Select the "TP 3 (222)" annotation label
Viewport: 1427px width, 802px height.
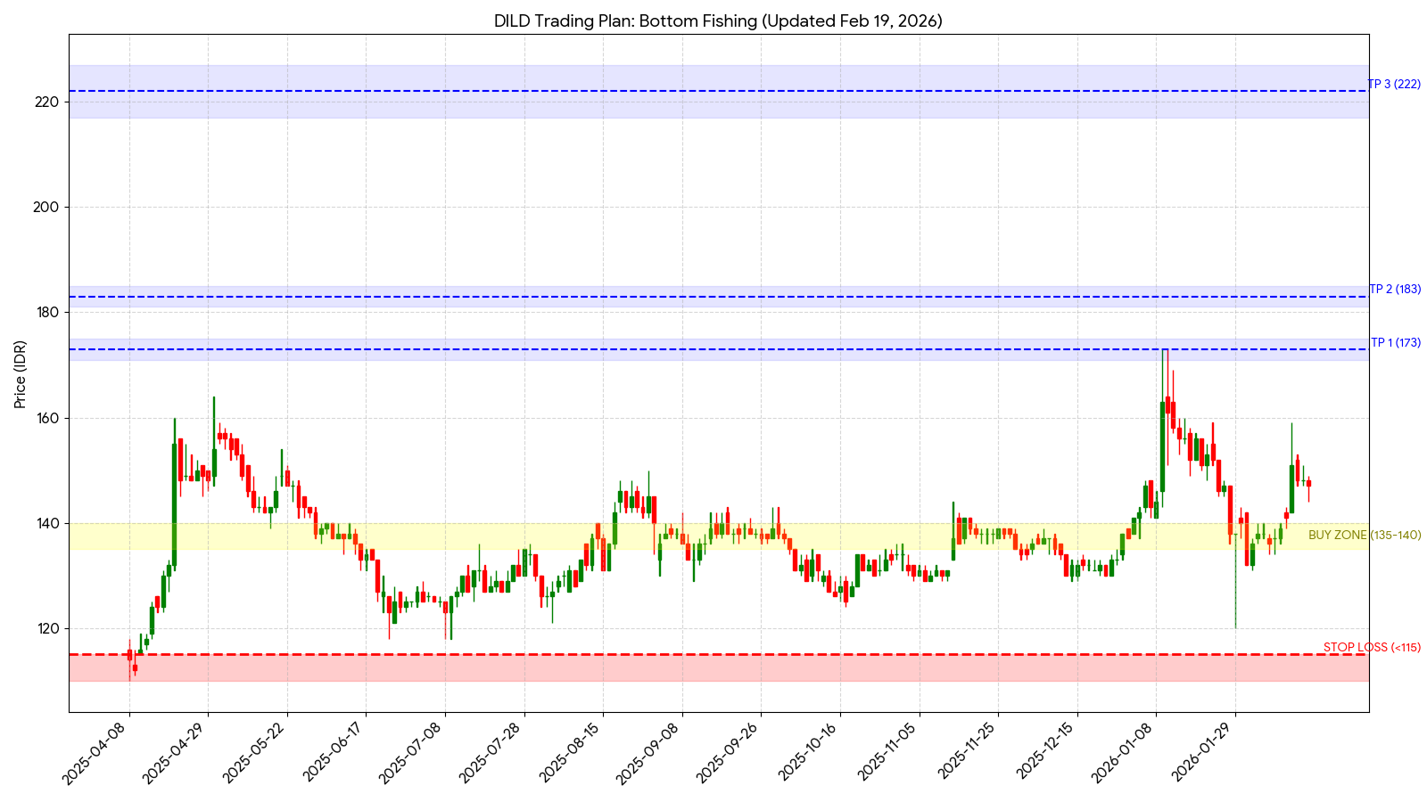1394,85
